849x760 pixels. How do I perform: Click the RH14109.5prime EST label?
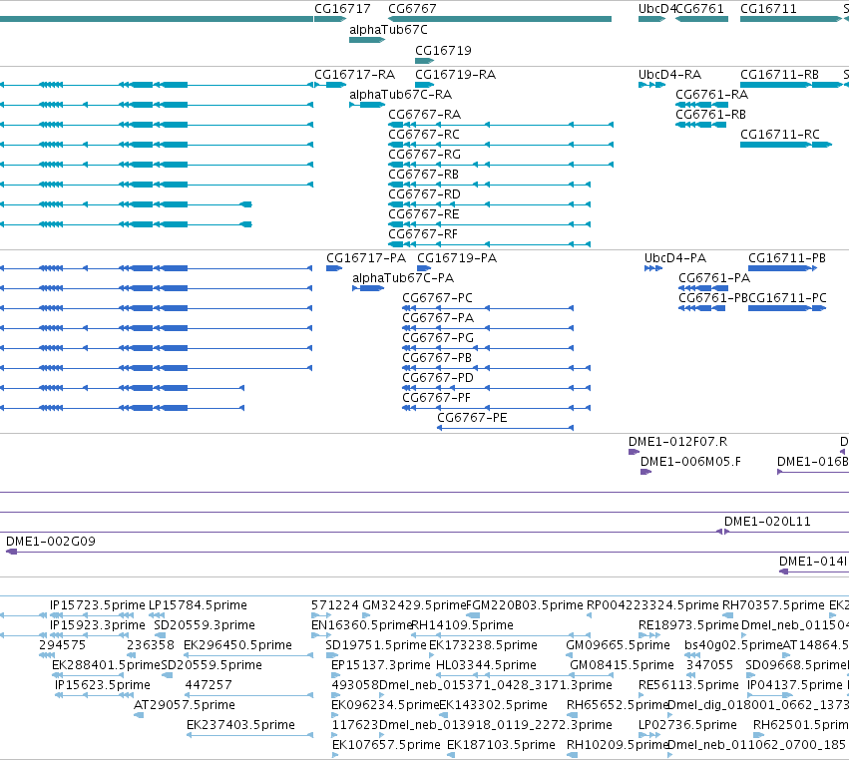[x=462, y=624]
